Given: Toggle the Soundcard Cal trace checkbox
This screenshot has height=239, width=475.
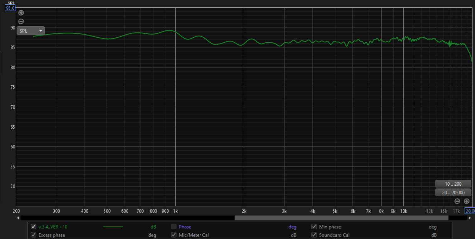Looking at the screenshot, I should tap(314, 235).
